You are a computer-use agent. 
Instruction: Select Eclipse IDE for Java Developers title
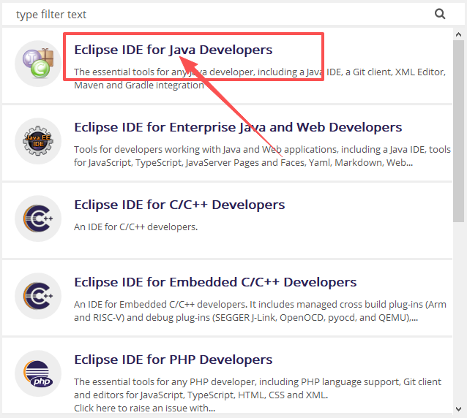173,50
